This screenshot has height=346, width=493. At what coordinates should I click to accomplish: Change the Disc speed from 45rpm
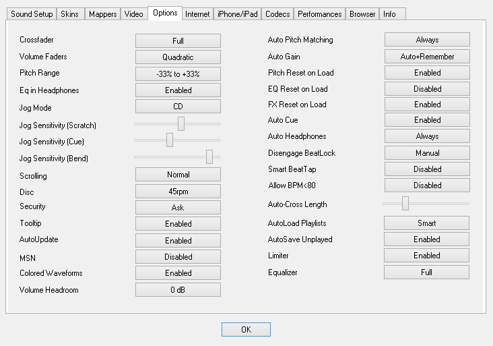click(178, 192)
